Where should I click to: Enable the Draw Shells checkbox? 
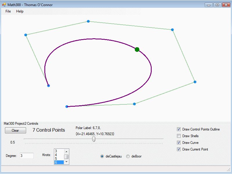coord(179,136)
